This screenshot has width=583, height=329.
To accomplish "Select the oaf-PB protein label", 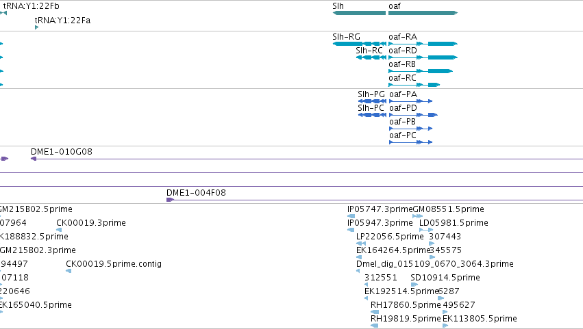I will [x=402, y=122].
